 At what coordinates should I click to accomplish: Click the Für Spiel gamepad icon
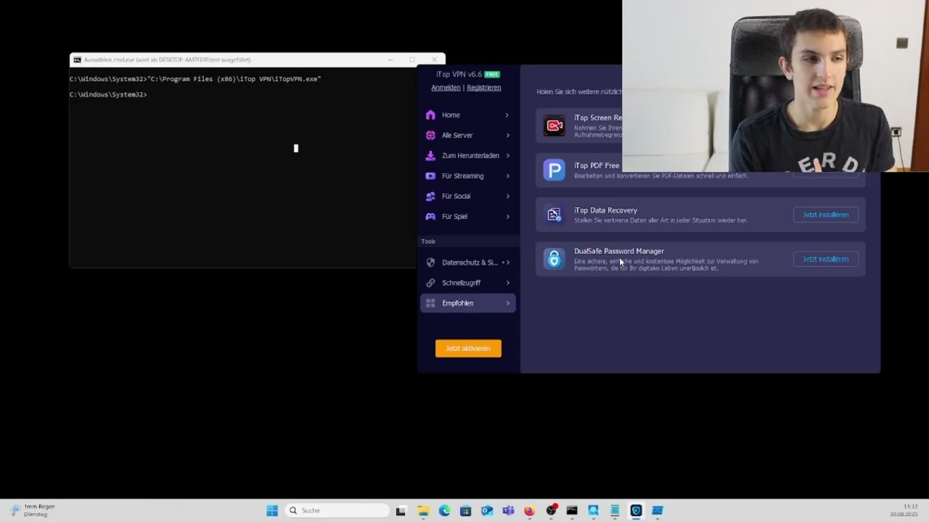(430, 216)
